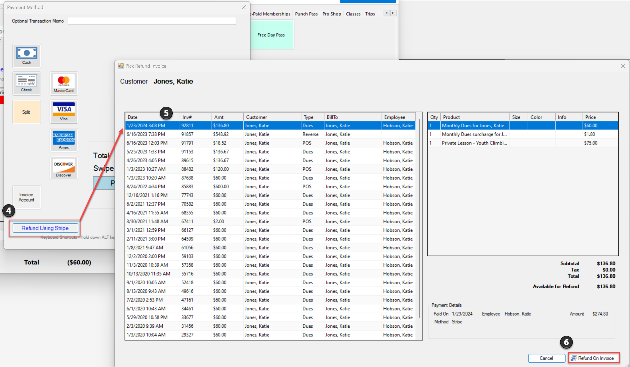Click the Price column header
The width and height of the screenshot is (630, 367).
[x=600, y=117]
